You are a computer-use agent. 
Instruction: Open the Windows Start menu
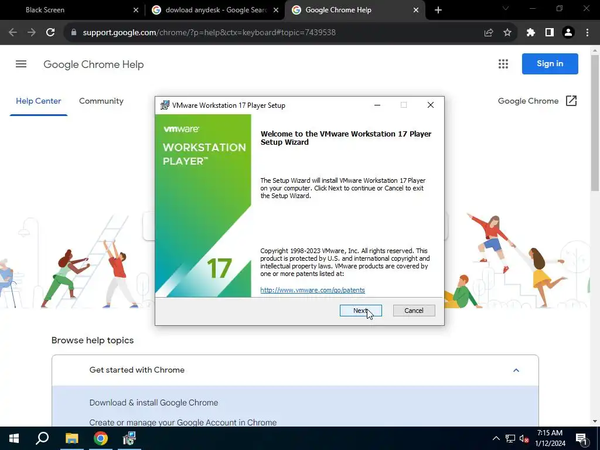[x=14, y=438]
